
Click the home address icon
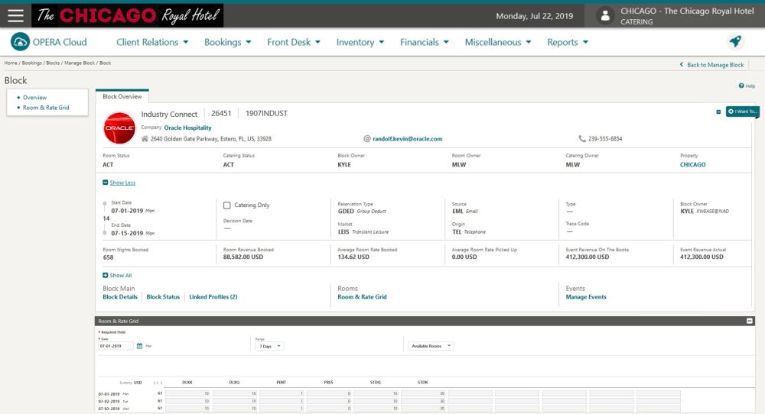pyautogui.click(x=145, y=139)
